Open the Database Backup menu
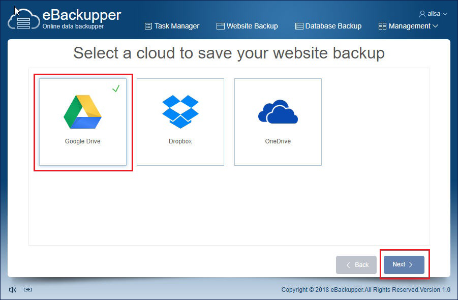Screen dimensions: 458x300 click(328, 26)
